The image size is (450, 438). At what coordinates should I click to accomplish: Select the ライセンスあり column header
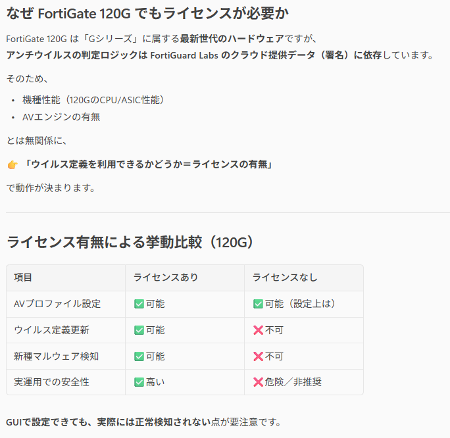pyautogui.click(x=165, y=278)
